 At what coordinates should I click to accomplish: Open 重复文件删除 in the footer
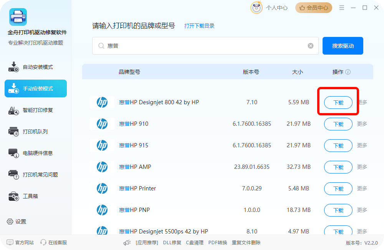[x=246, y=243]
